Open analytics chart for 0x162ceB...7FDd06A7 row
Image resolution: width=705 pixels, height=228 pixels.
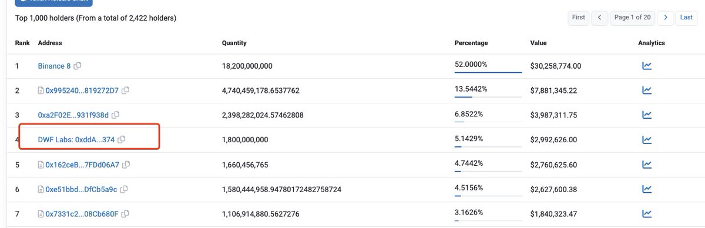(647, 165)
